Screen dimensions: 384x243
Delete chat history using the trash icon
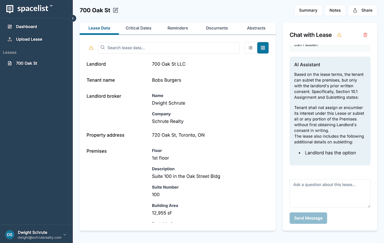365,35
